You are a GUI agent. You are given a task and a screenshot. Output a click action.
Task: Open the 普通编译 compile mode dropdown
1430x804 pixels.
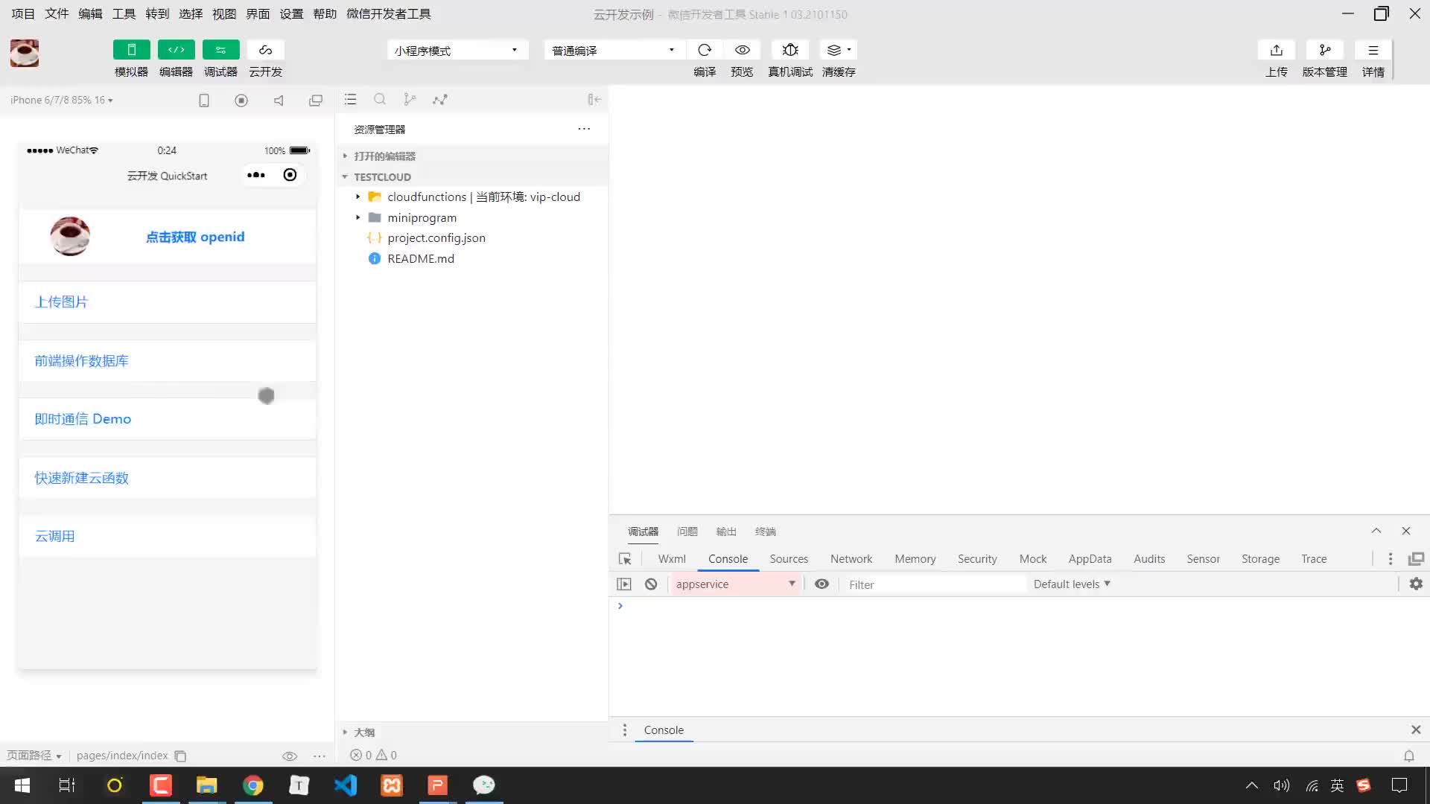click(614, 50)
